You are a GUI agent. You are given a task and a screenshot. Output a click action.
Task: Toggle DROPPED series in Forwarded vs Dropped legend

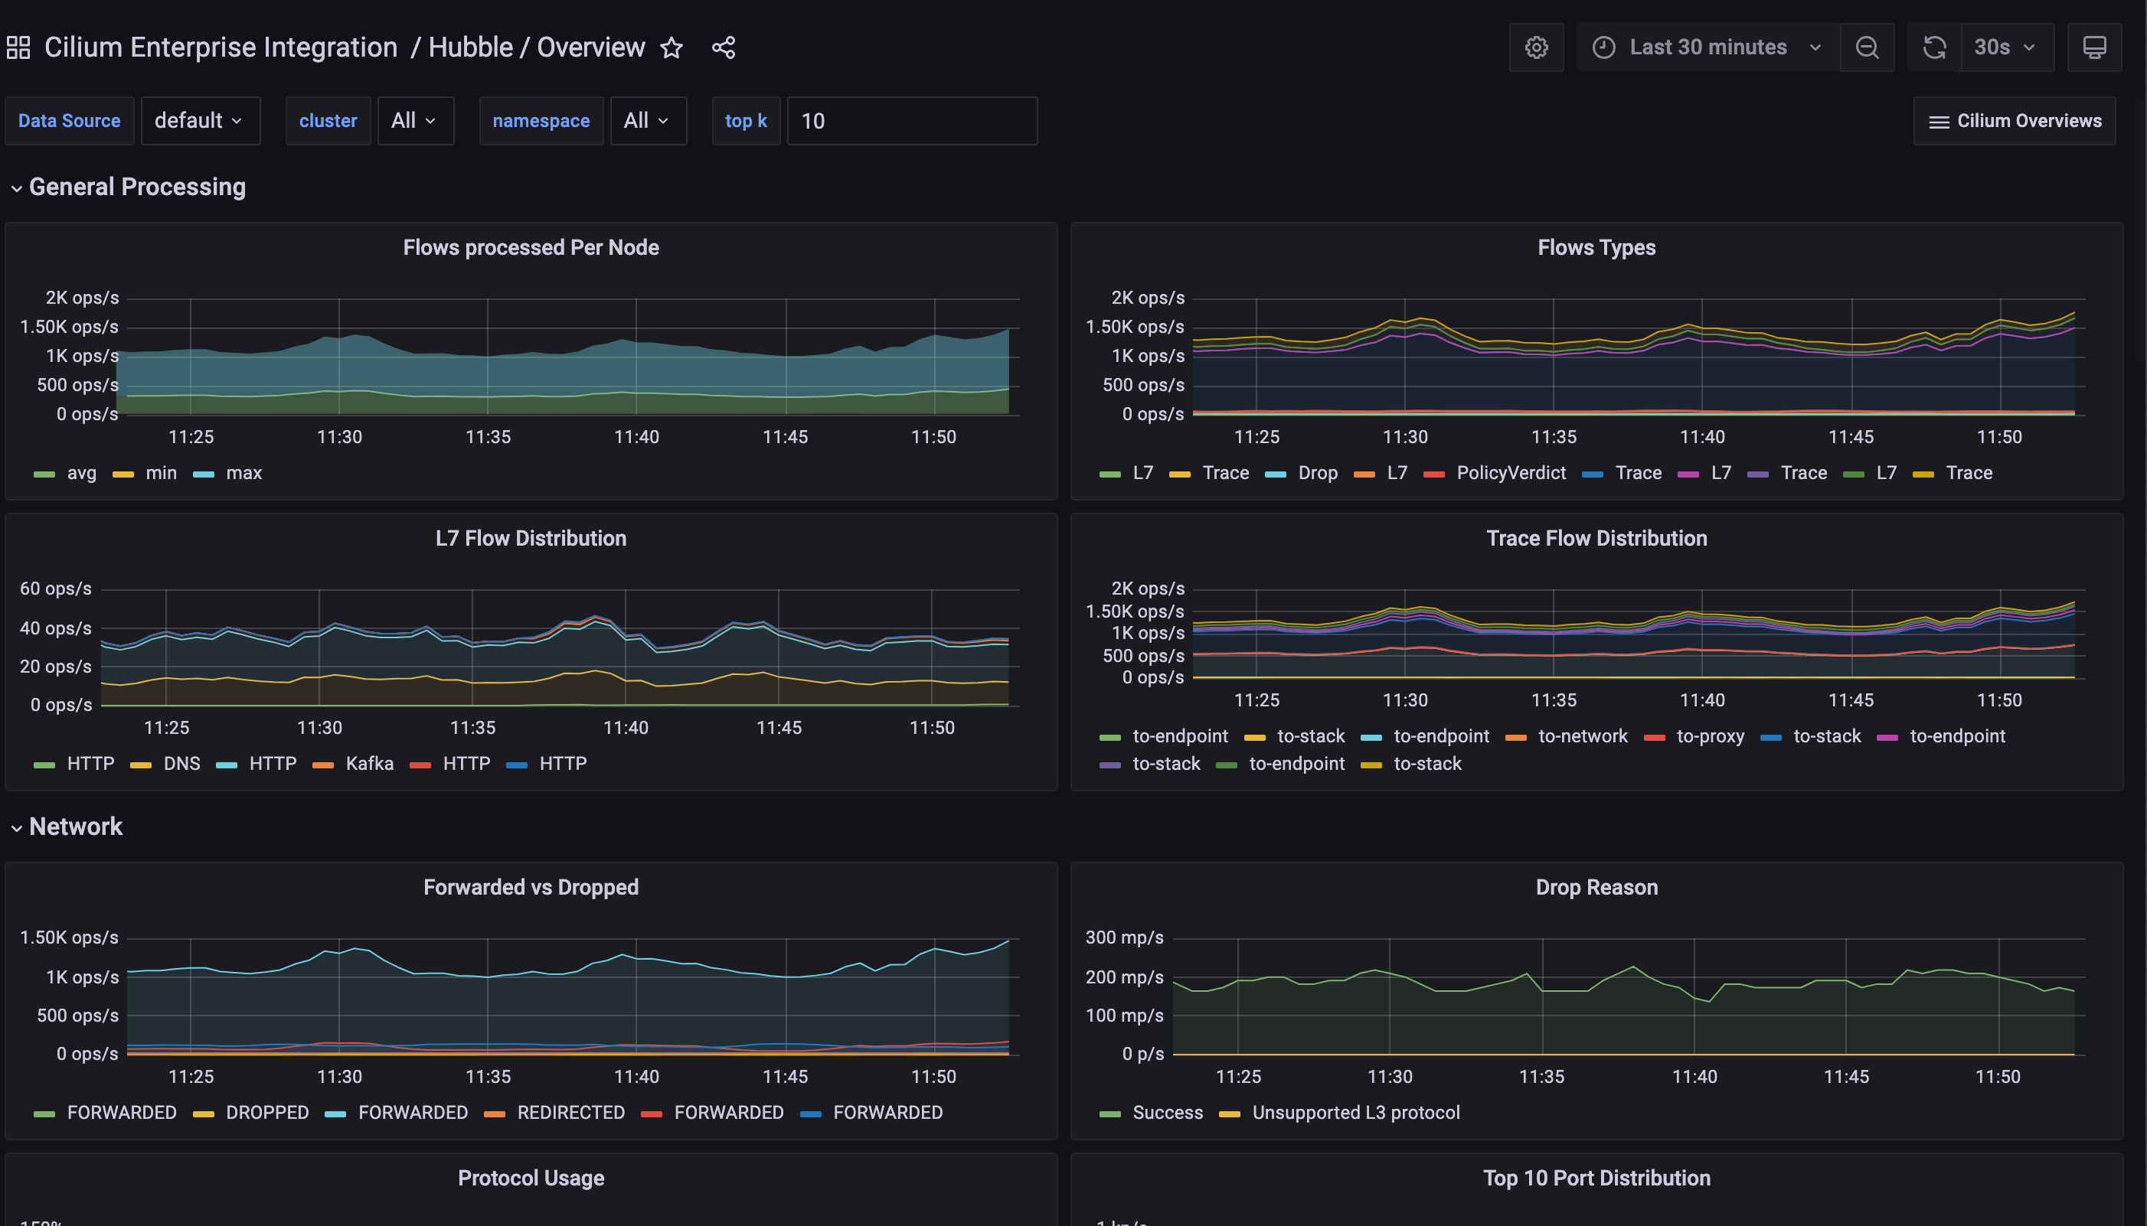[266, 1112]
